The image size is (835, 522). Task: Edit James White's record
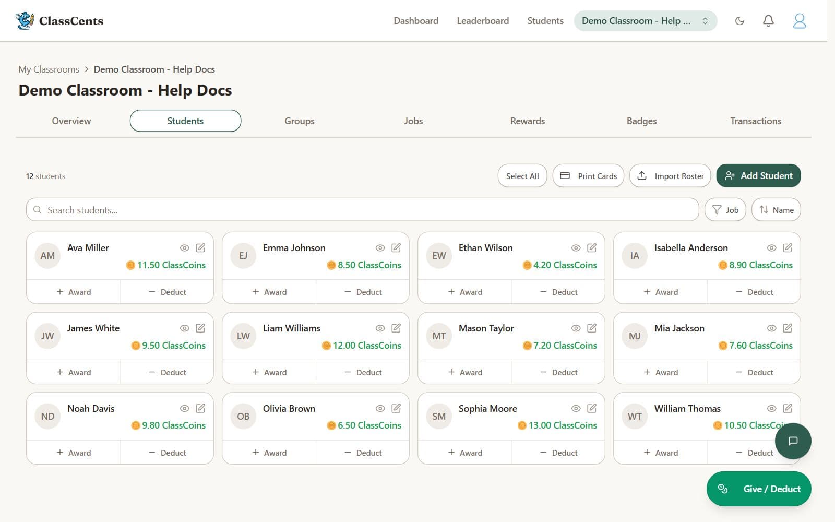point(200,328)
